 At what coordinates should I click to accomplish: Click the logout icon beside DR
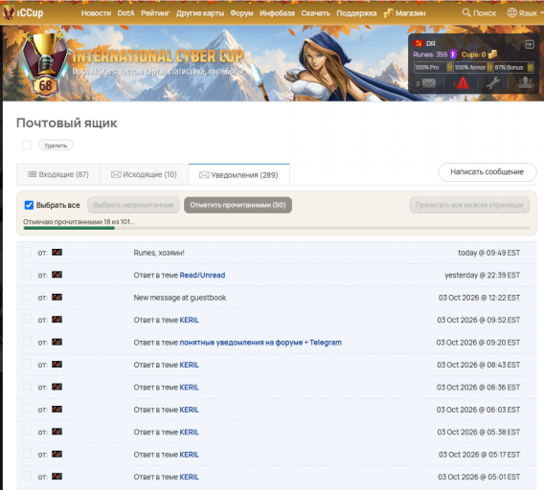[x=529, y=44]
